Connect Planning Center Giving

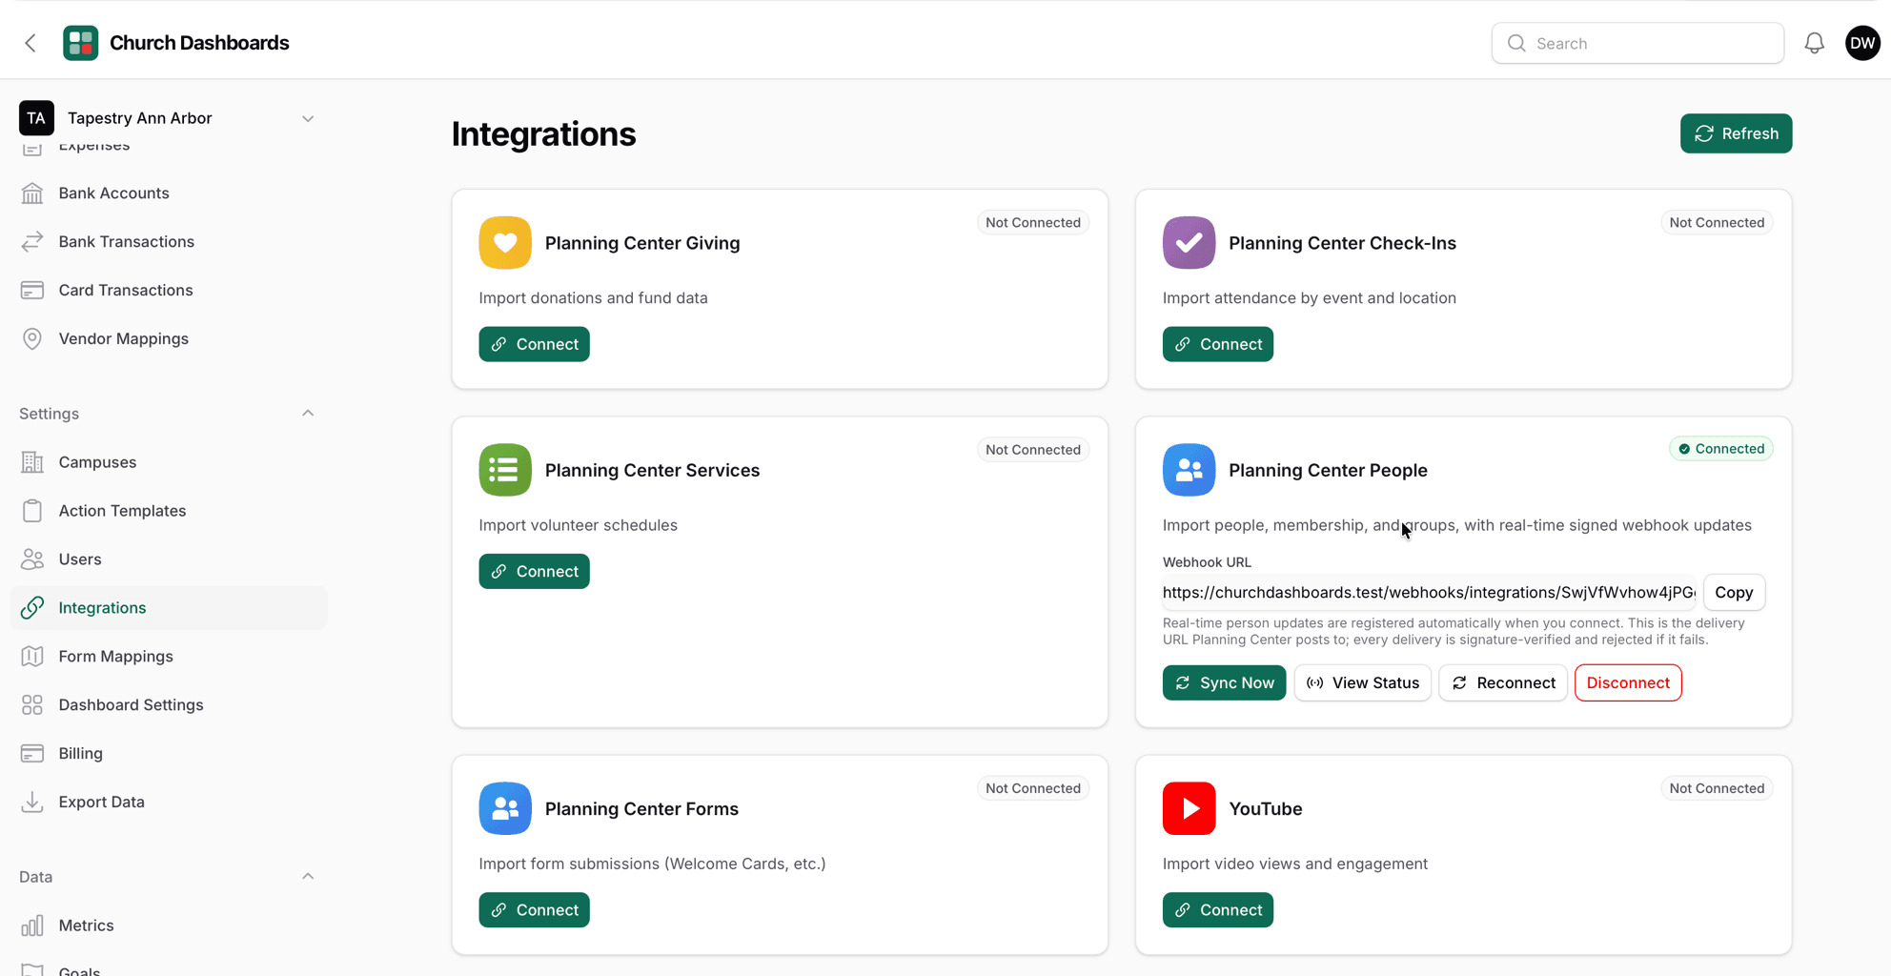(x=534, y=344)
